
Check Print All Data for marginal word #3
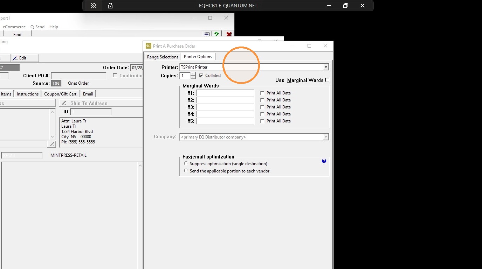(x=262, y=107)
